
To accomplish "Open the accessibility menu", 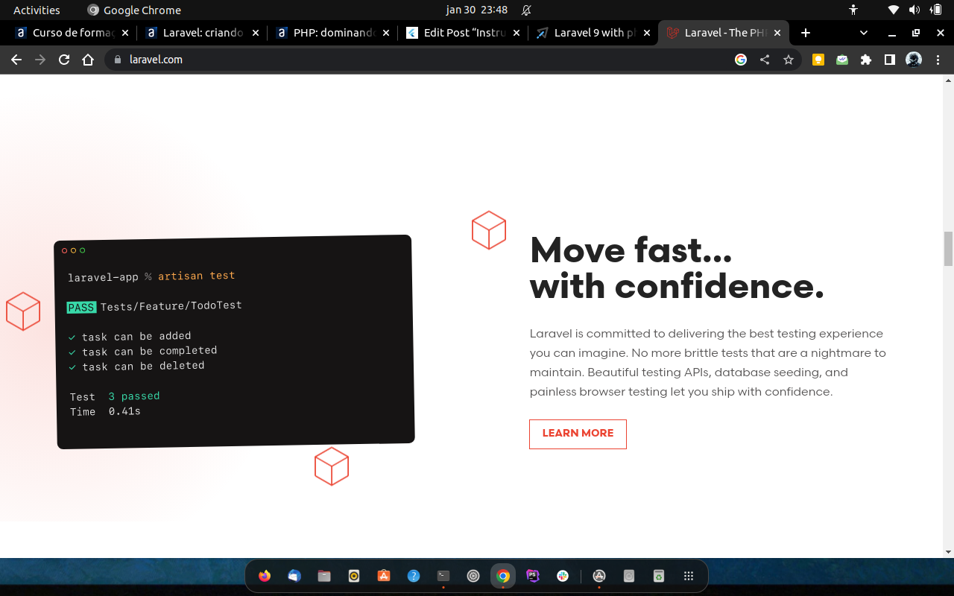I will coord(853,10).
